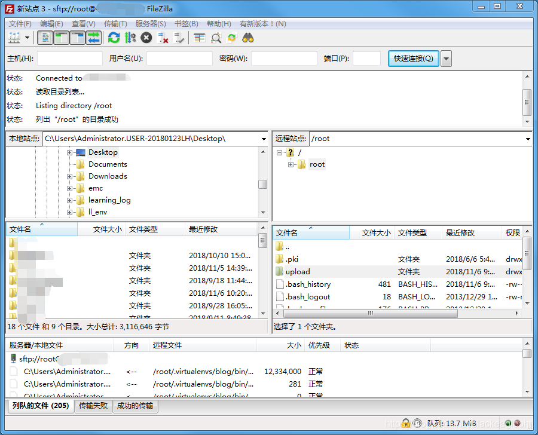538x435 pixels.
Task: Focus the 用户名(U) username field
Action: (179, 59)
